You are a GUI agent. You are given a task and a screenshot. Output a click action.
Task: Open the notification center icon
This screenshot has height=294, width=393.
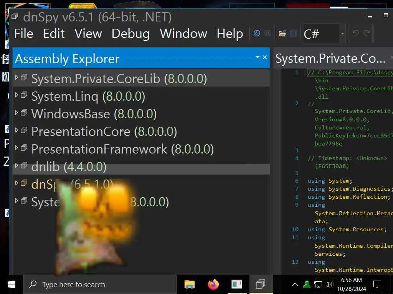coord(377,284)
